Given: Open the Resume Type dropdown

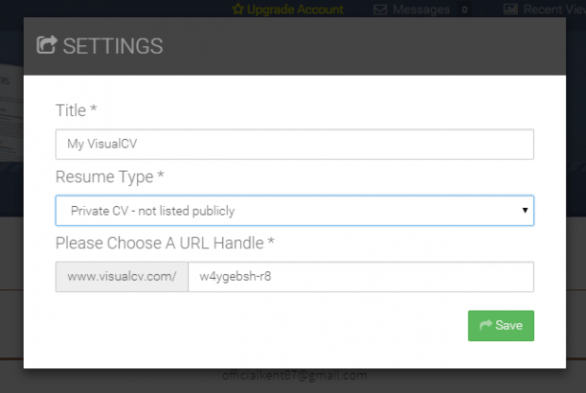Looking at the screenshot, I should [x=294, y=211].
